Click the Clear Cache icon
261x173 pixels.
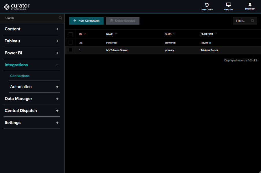point(207,5)
